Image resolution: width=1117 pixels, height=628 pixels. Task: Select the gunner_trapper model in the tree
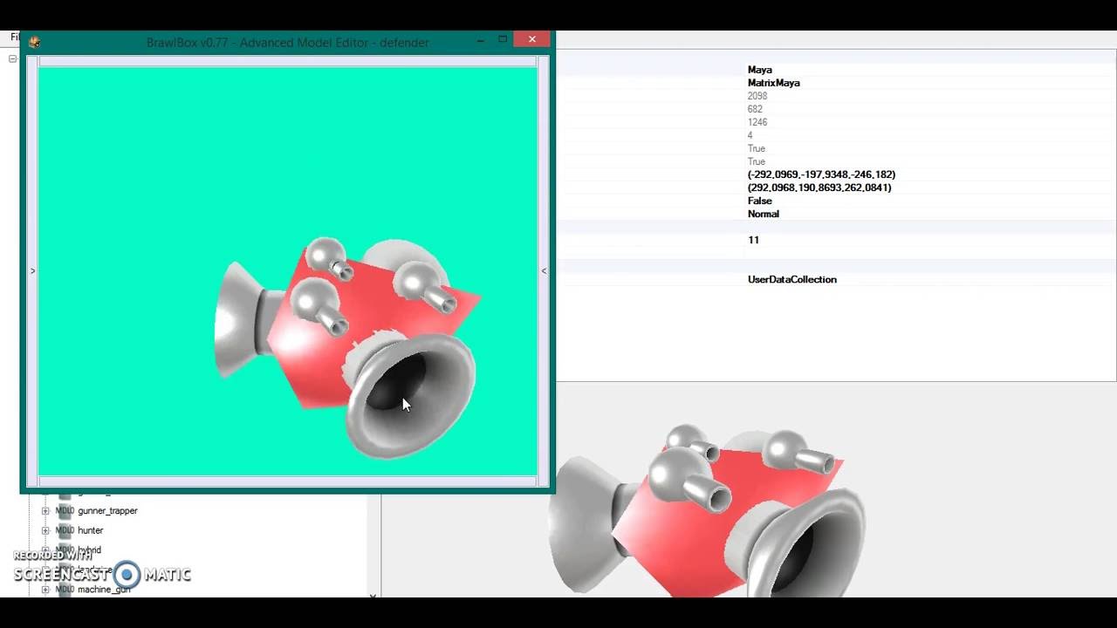tap(107, 511)
